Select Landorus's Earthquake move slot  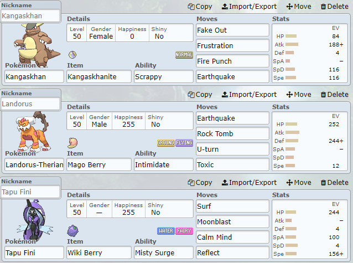tap(232, 118)
